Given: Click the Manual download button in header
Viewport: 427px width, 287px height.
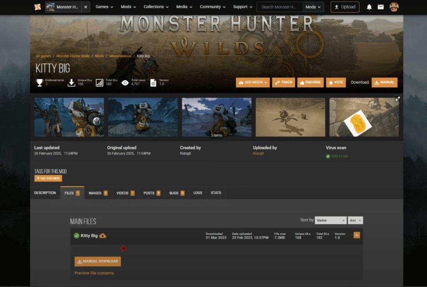Looking at the screenshot, I should coord(384,82).
